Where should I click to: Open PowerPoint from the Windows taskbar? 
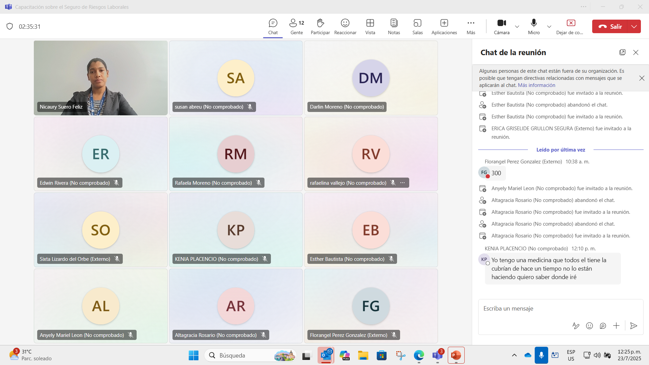tap(456, 355)
